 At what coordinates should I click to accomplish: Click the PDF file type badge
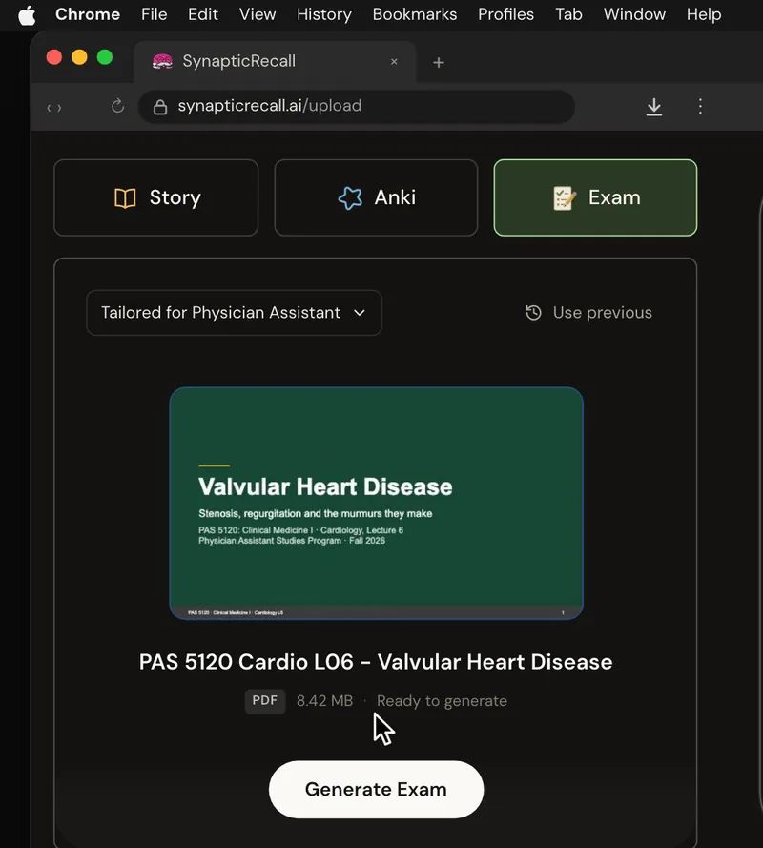265,701
